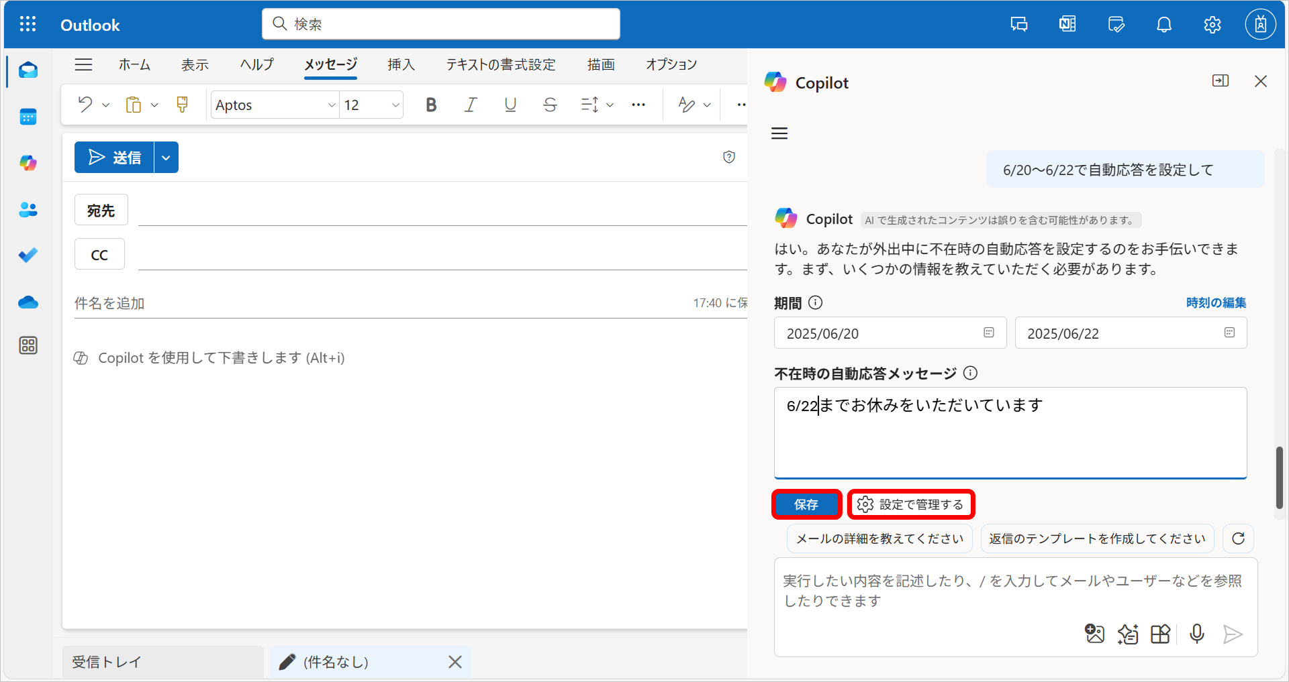Toggle Underline formatting
This screenshot has height=682, width=1289.
coord(510,105)
